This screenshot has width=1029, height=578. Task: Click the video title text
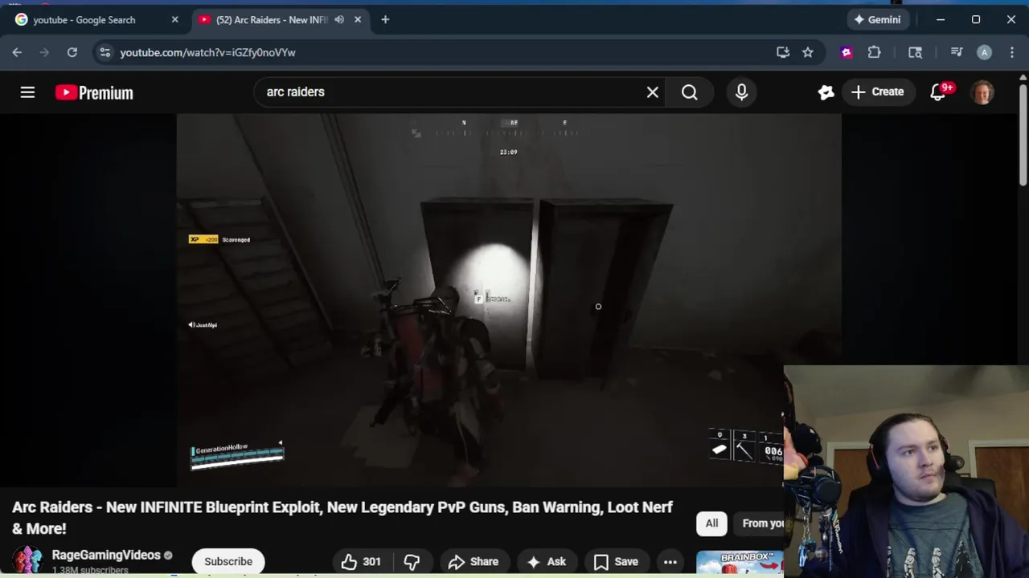[342, 518]
